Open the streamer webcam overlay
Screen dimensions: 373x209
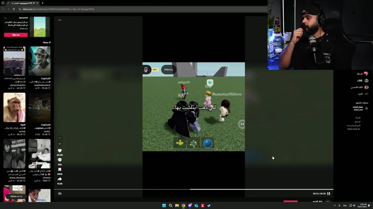(x=320, y=35)
